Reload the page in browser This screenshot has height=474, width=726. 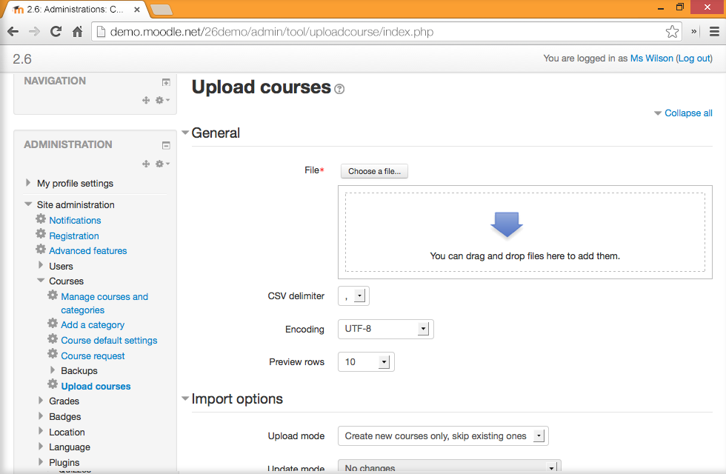pyautogui.click(x=56, y=32)
